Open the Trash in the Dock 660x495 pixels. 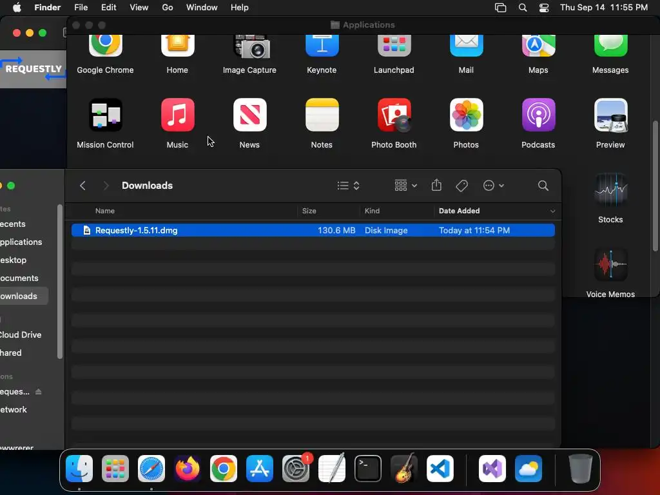581,469
